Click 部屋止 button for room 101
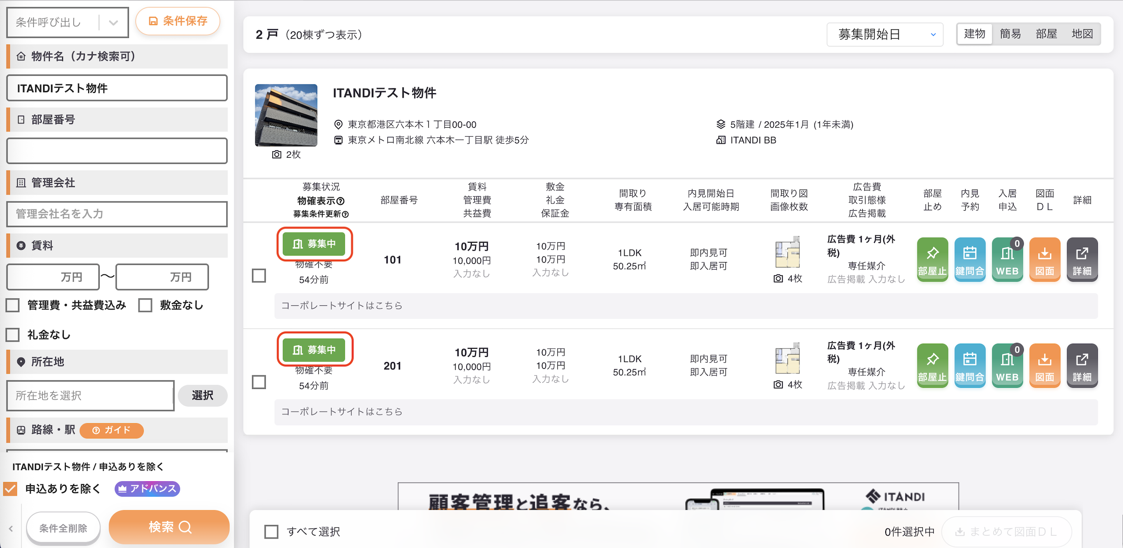The width and height of the screenshot is (1123, 548). pos(932,260)
